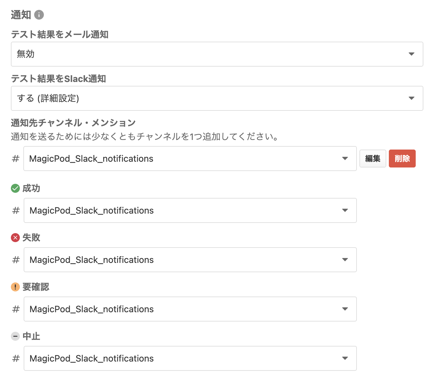Viewport: 440px width, 383px height.
Task: Click the テスト結果をSlack通知 label
Action: pos(59,78)
